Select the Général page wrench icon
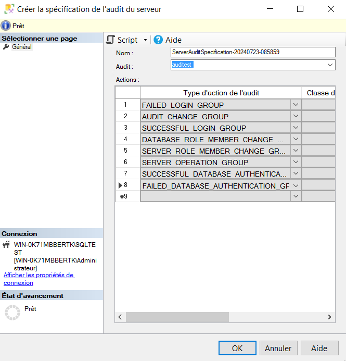346x361 pixels. point(6,47)
